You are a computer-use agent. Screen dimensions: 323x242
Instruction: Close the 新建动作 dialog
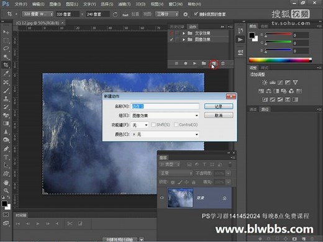[231, 96]
